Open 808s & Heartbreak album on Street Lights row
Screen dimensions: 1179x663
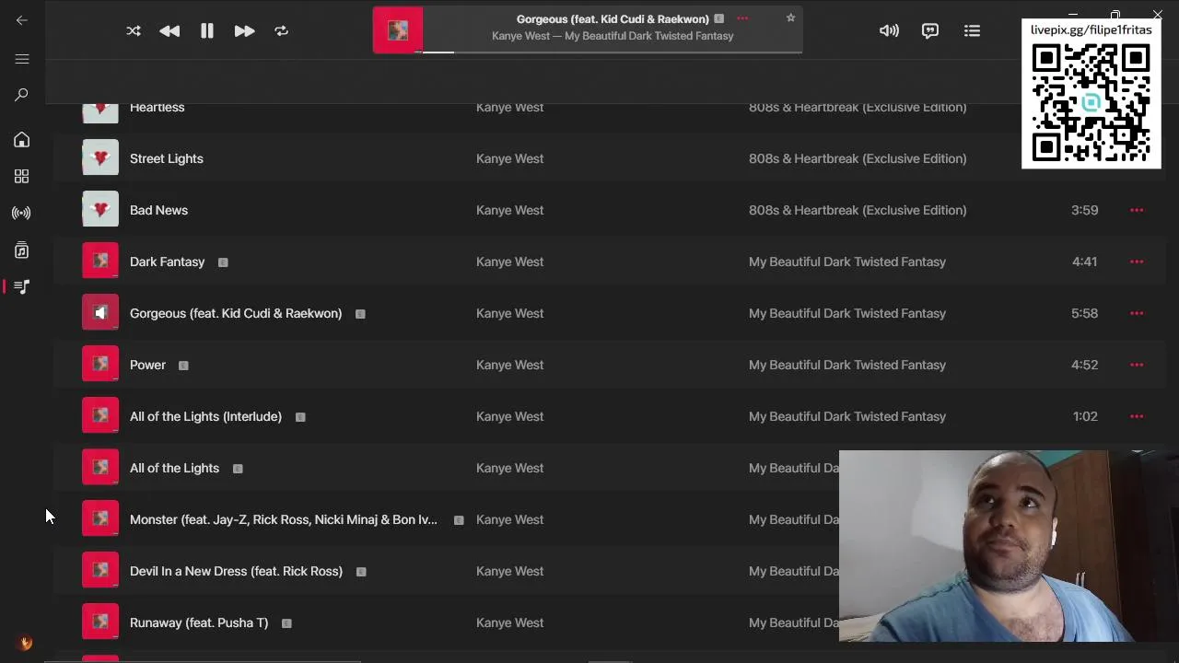point(858,158)
